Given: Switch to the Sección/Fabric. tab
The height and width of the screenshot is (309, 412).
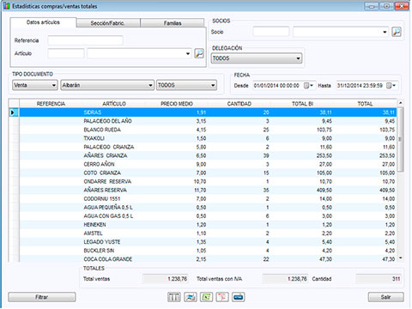Looking at the screenshot, I should pos(108,23).
